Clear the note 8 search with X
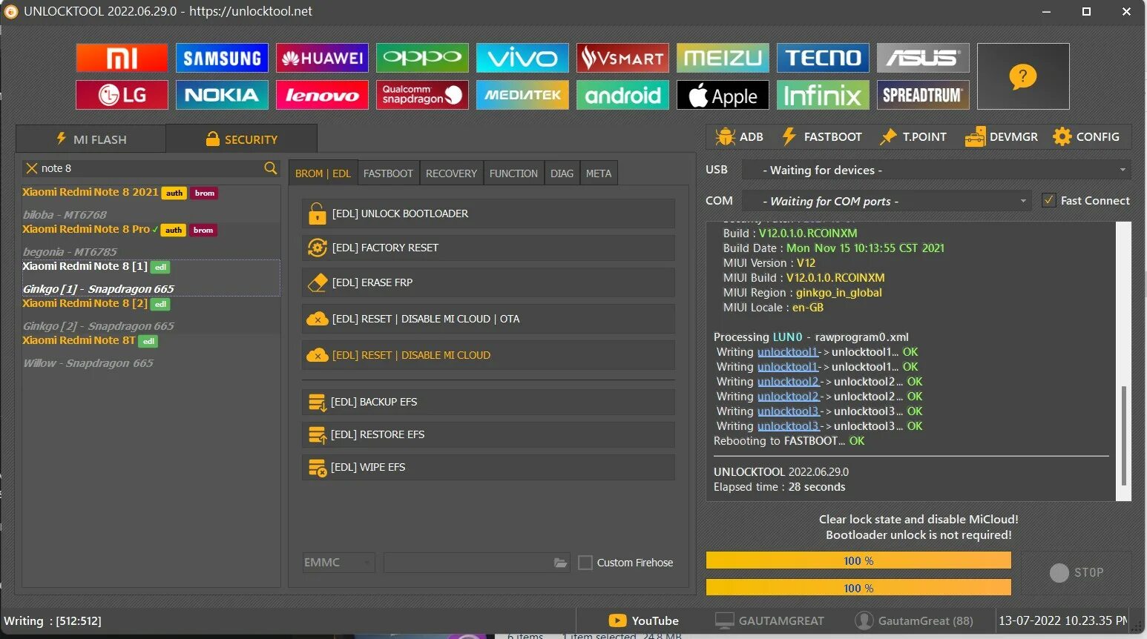 32,168
